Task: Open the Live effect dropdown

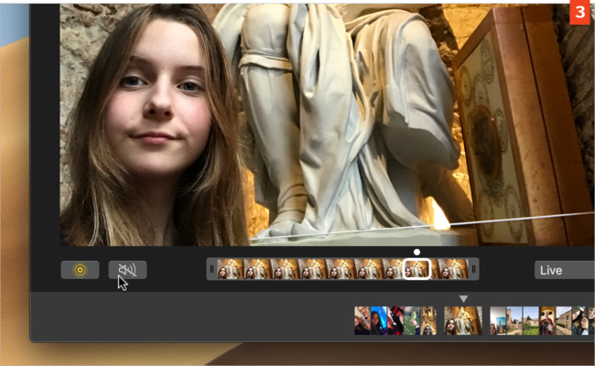Action: (564, 270)
